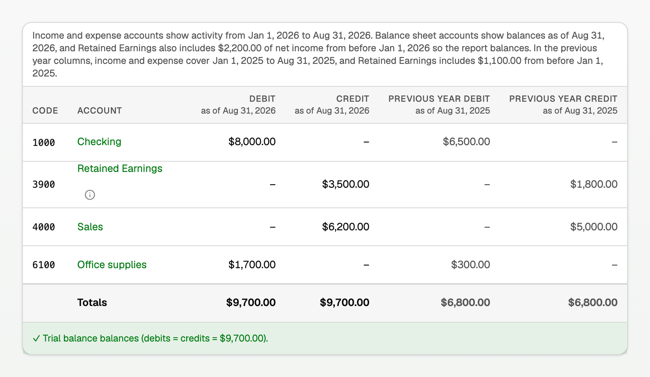Image resolution: width=650 pixels, height=377 pixels.
Task: Click the Retained Earnings info icon
Action: [x=90, y=195]
